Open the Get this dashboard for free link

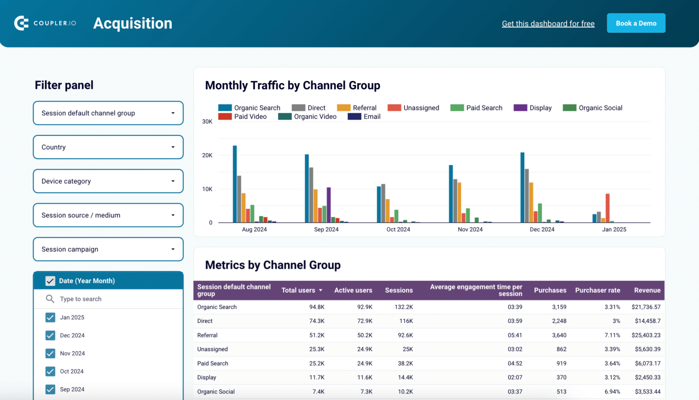tap(548, 23)
